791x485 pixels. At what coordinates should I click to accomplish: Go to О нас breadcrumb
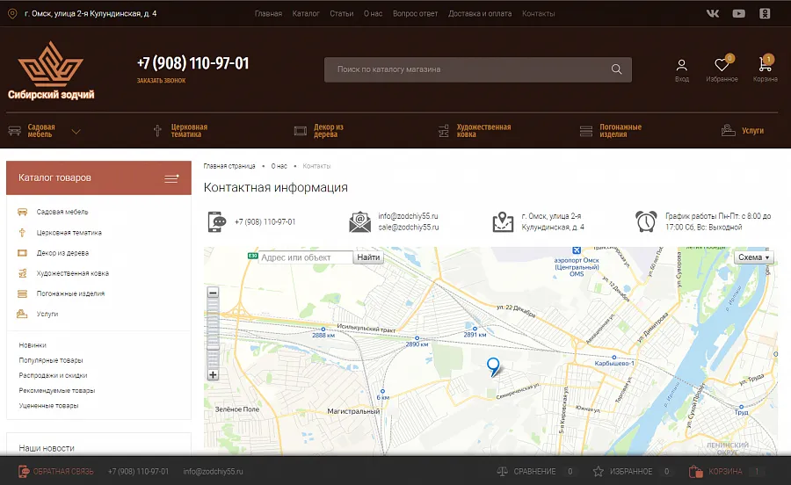point(279,166)
